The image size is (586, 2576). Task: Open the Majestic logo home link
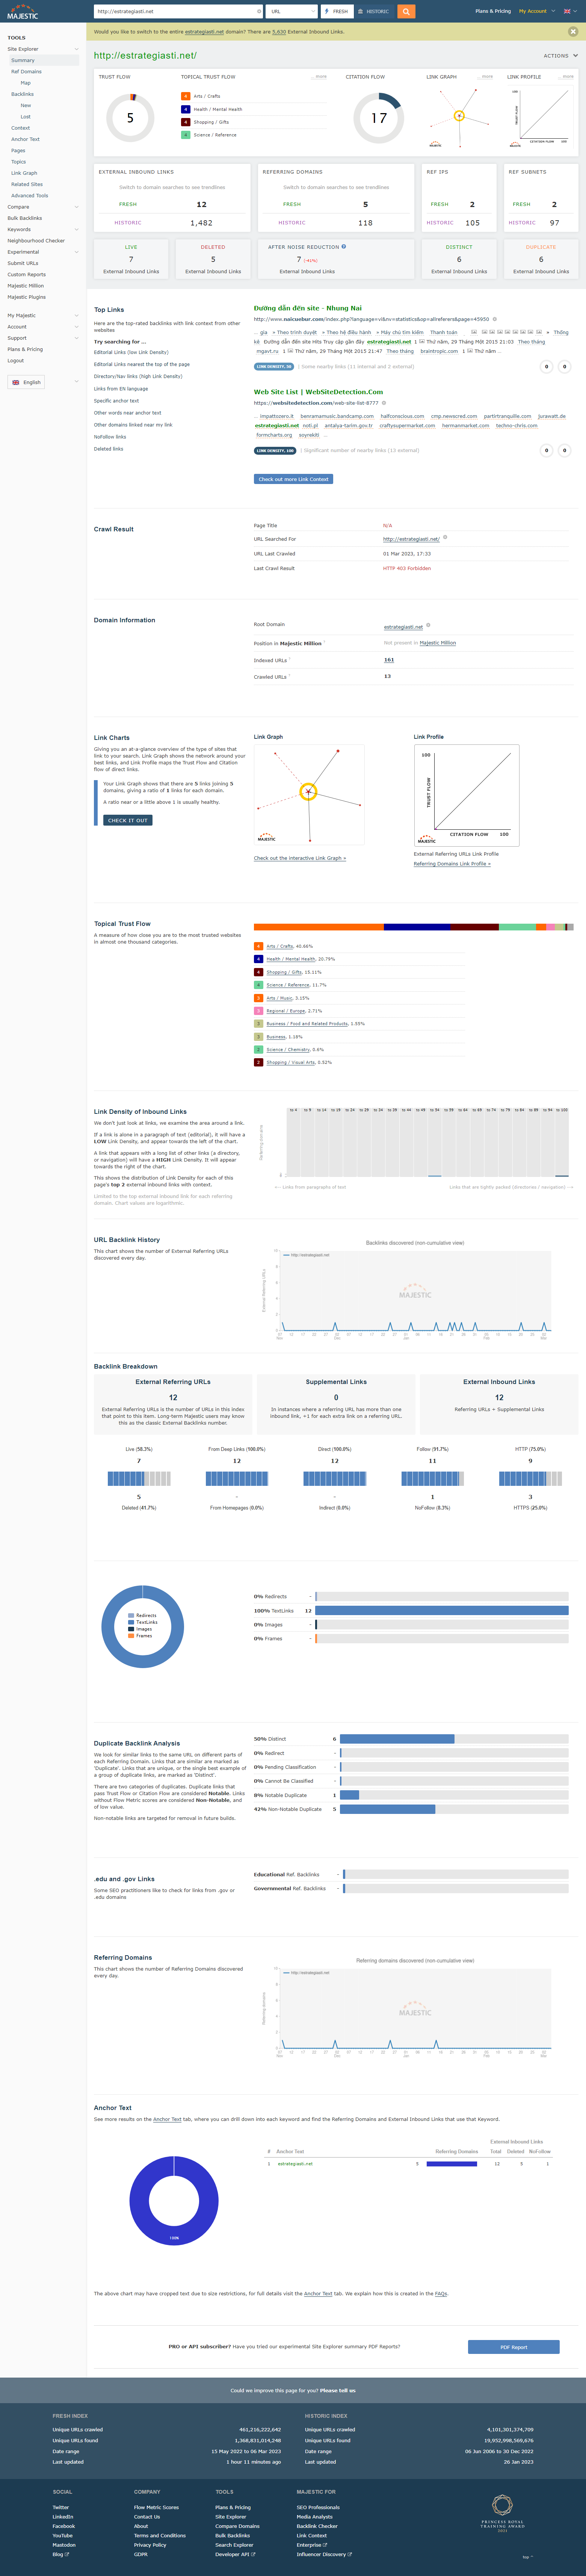[x=22, y=12]
